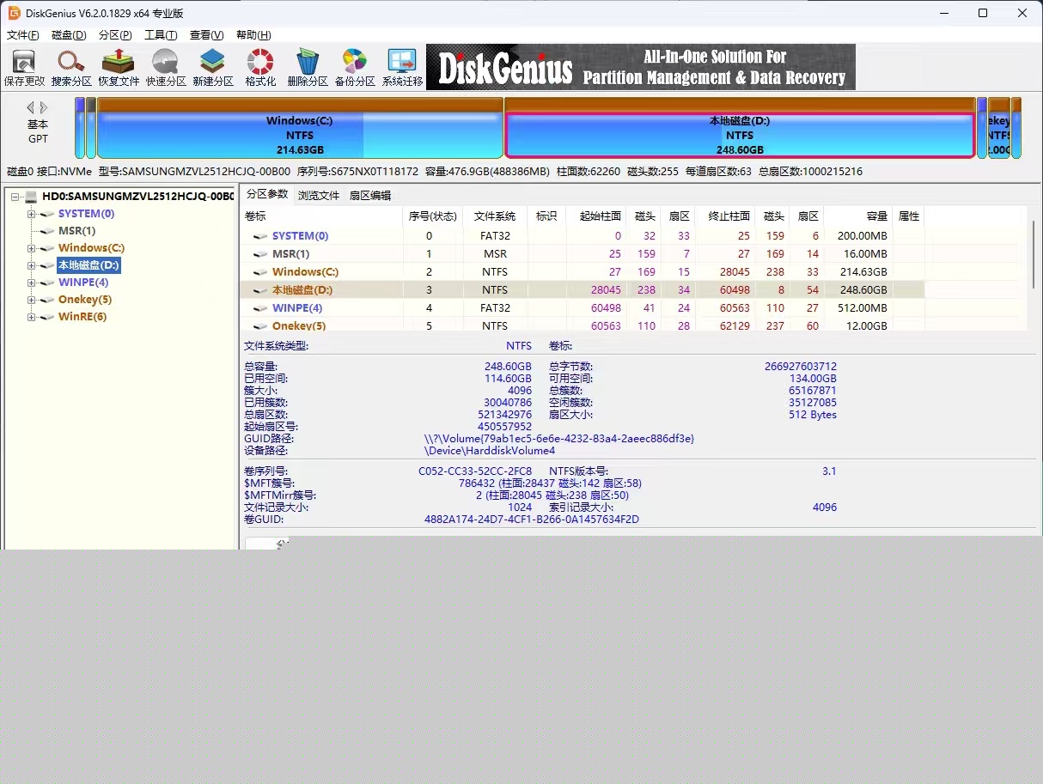Image resolution: width=1043 pixels, height=784 pixels.
Task: Click the volume serial number C052-CC33-52CC-2FC8
Action: point(475,471)
